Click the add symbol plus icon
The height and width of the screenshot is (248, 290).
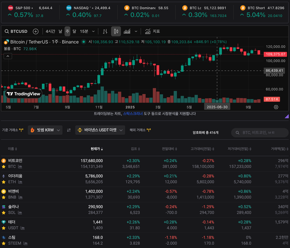pos(36,31)
